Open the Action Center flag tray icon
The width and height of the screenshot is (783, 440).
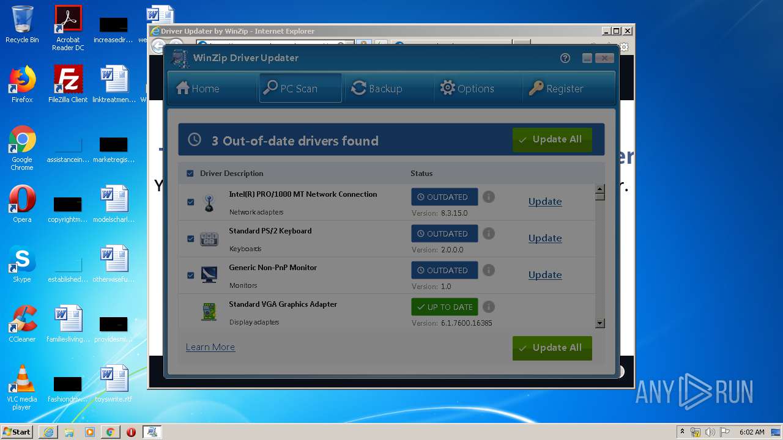click(x=724, y=432)
